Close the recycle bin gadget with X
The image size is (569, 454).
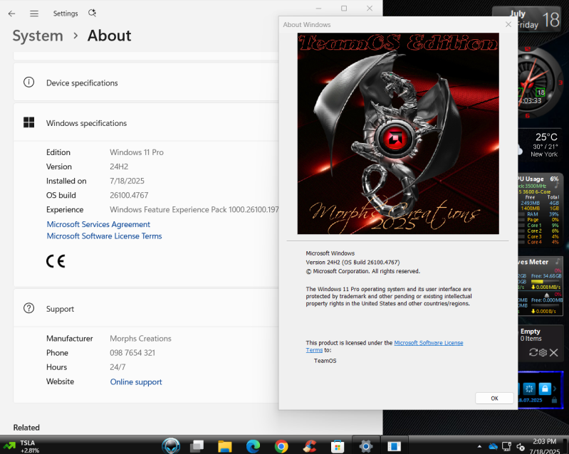[554, 352]
